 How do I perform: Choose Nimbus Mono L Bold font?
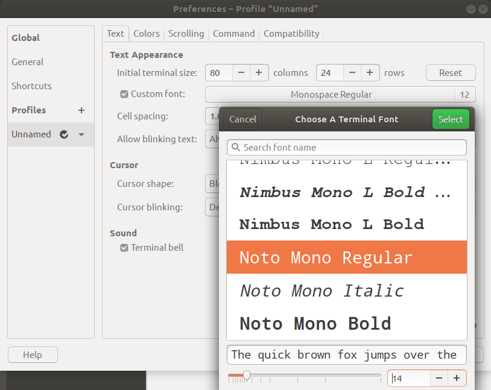click(x=347, y=224)
